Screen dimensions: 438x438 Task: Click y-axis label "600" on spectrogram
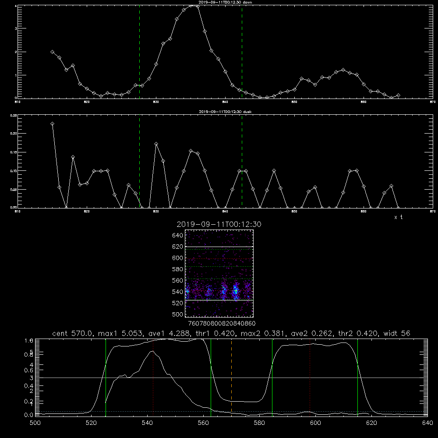click(x=178, y=258)
